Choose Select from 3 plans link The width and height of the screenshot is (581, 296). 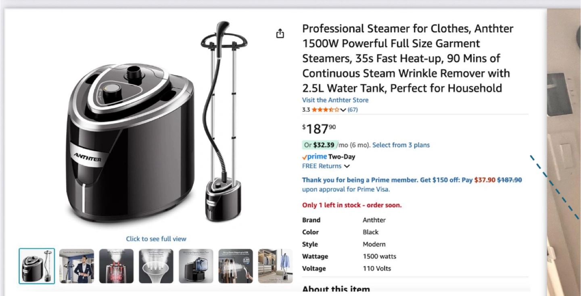coord(401,145)
